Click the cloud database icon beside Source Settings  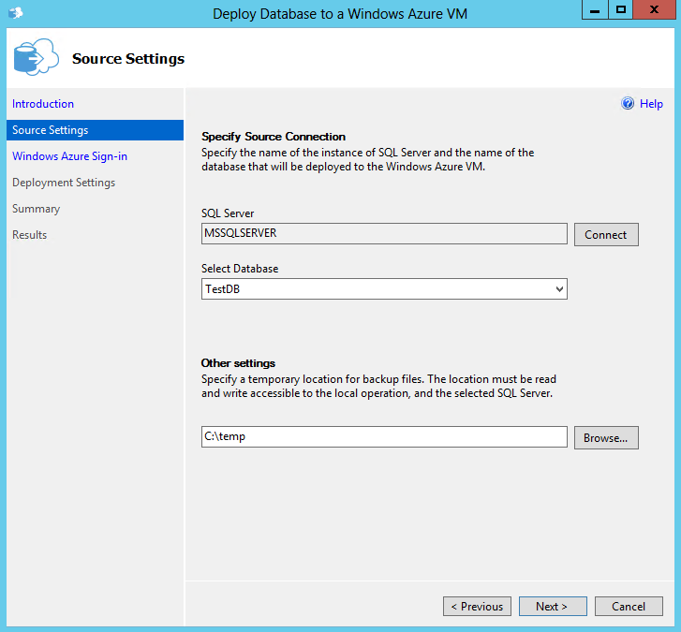(x=35, y=58)
